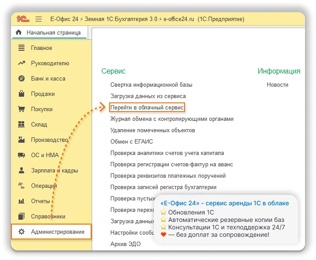Open Обмен с ЕГАИС link
This screenshot has height=260, width=316.
(131, 141)
